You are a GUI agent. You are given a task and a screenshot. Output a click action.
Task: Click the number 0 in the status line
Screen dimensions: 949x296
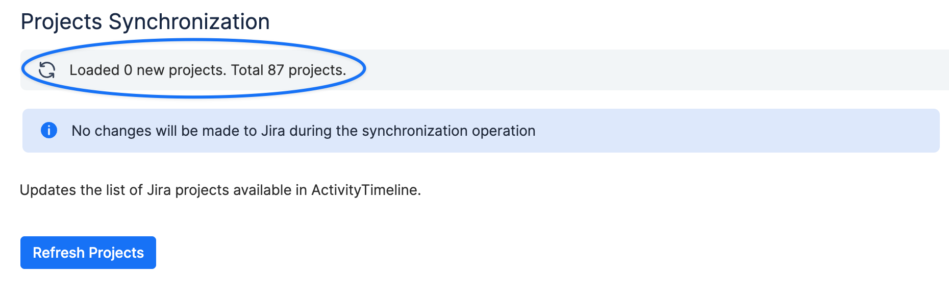[128, 70]
